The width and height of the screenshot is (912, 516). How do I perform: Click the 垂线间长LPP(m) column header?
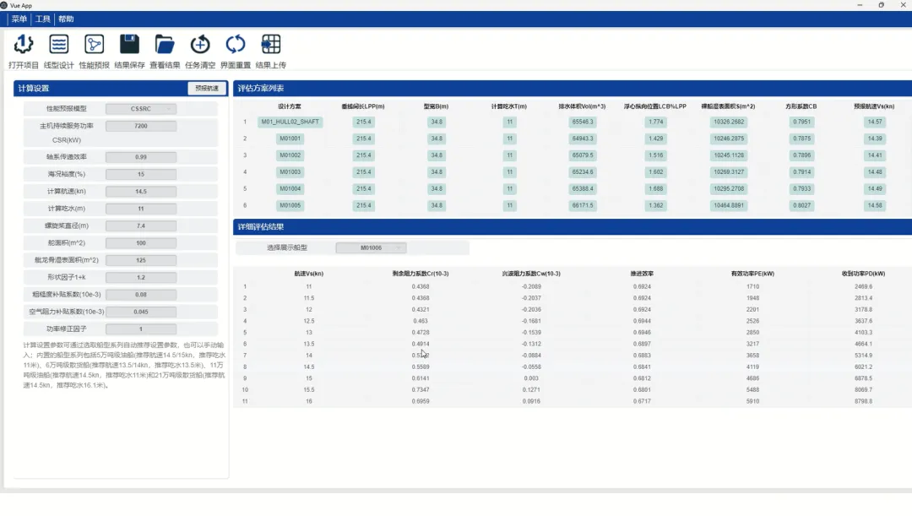(x=363, y=106)
